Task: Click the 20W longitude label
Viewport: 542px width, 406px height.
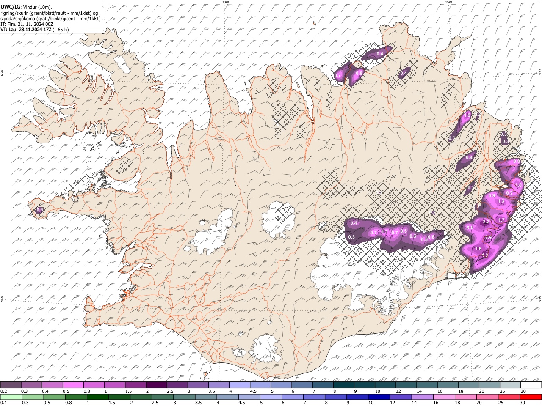Action: (225, 2)
